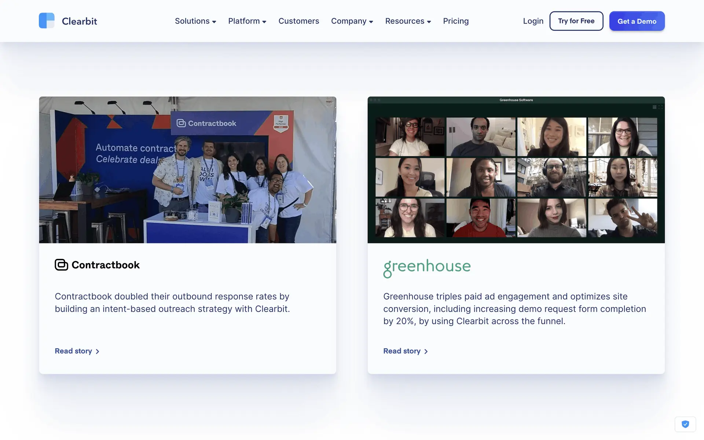Open the Resources dropdown menu
This screenshot has height=440, width=704.
click(408, 21)
